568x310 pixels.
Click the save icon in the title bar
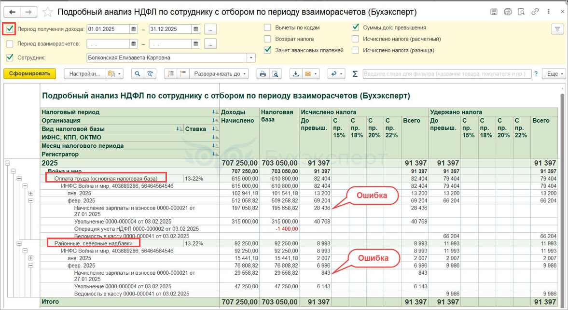pyautogui.click(x=494, y=12)
